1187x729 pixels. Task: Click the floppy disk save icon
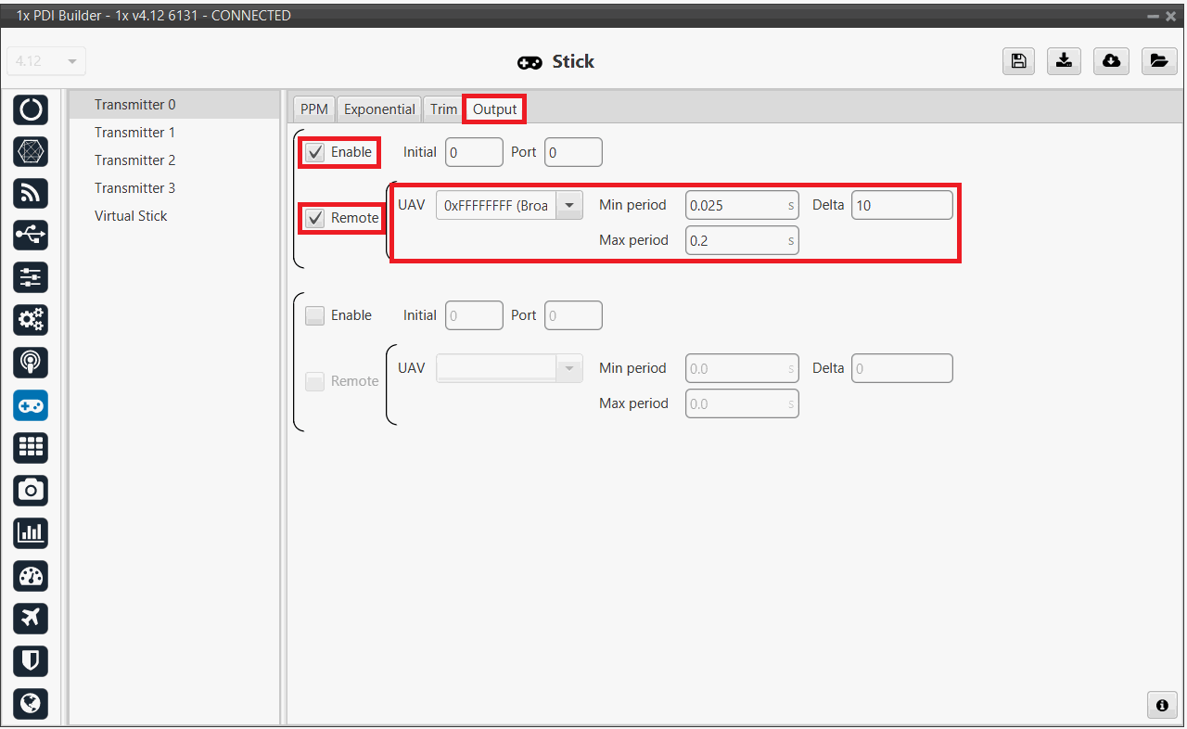(1018, 61)
